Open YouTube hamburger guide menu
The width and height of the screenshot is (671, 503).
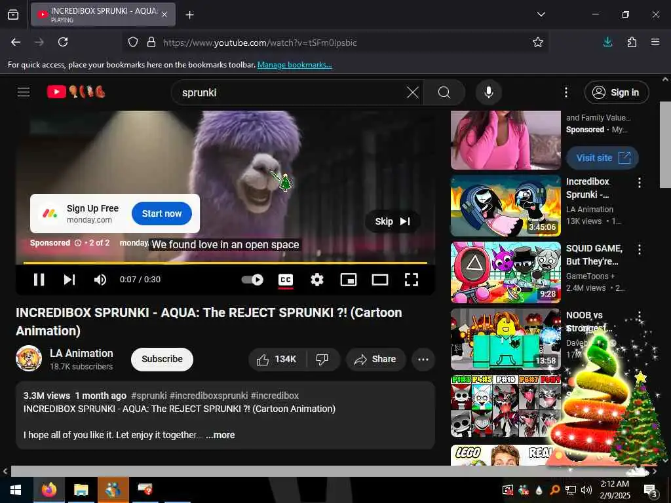[24, 92]
